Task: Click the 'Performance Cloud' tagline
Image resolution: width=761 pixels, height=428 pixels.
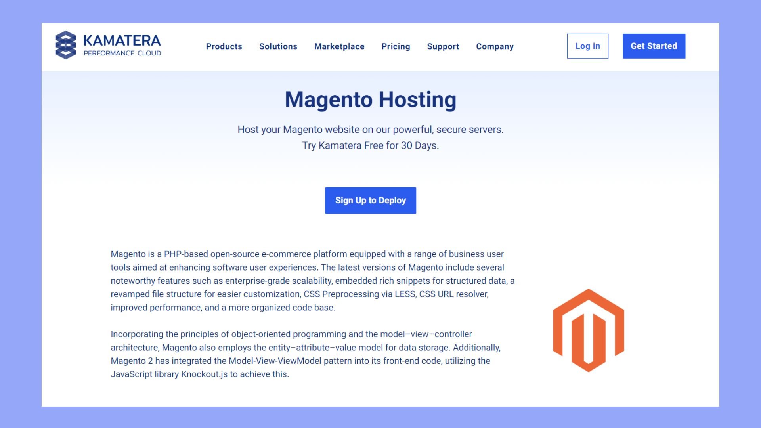Action: pos(122,53)
